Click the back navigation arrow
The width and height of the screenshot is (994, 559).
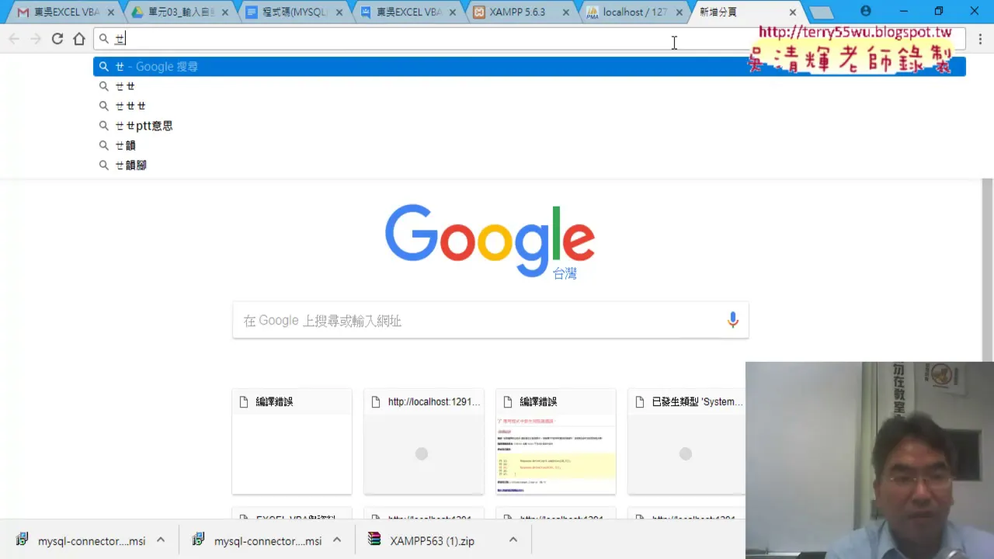tap(14, 39)
